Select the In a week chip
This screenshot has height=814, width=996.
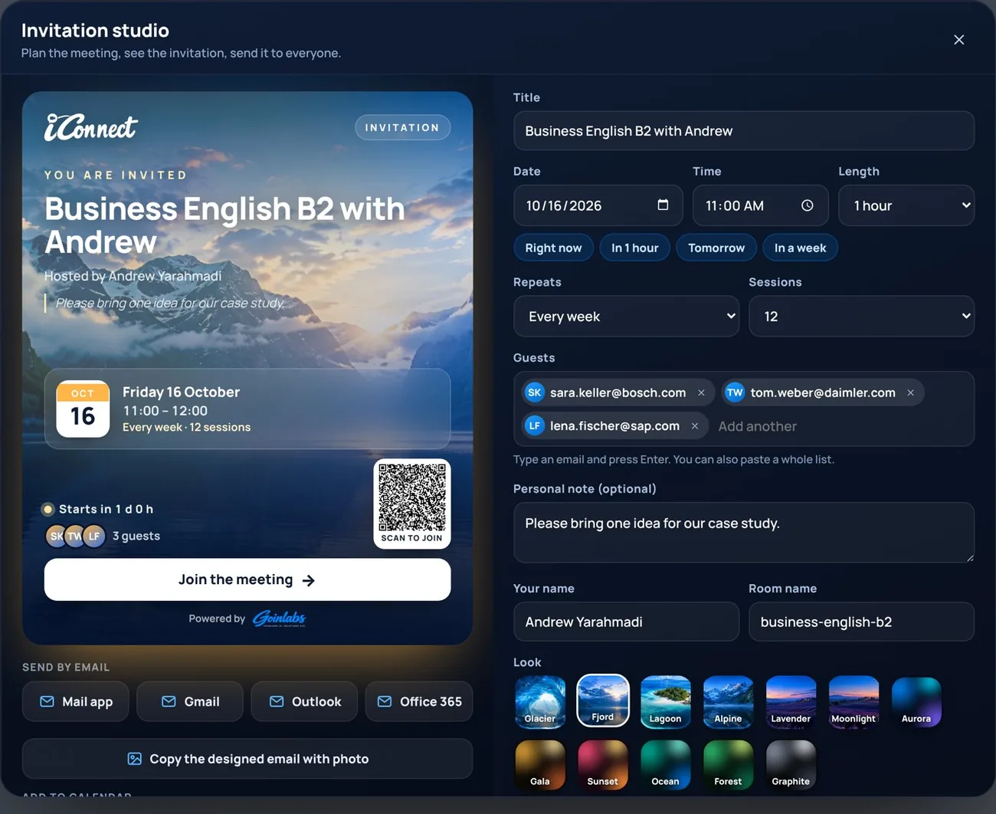coord(800,248)
